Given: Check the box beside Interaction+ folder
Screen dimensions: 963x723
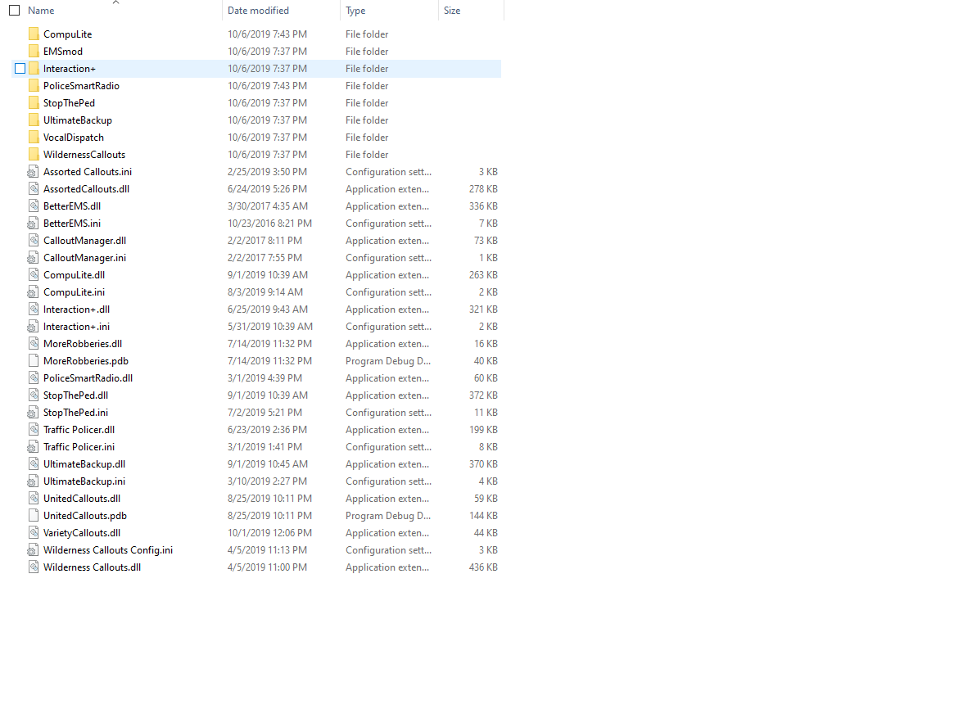Looking at the screenshot, I should click(20, 68).
